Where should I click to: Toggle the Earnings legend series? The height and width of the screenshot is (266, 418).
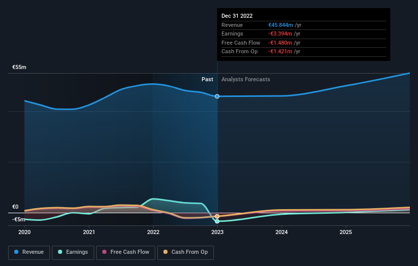pos(73,252)
